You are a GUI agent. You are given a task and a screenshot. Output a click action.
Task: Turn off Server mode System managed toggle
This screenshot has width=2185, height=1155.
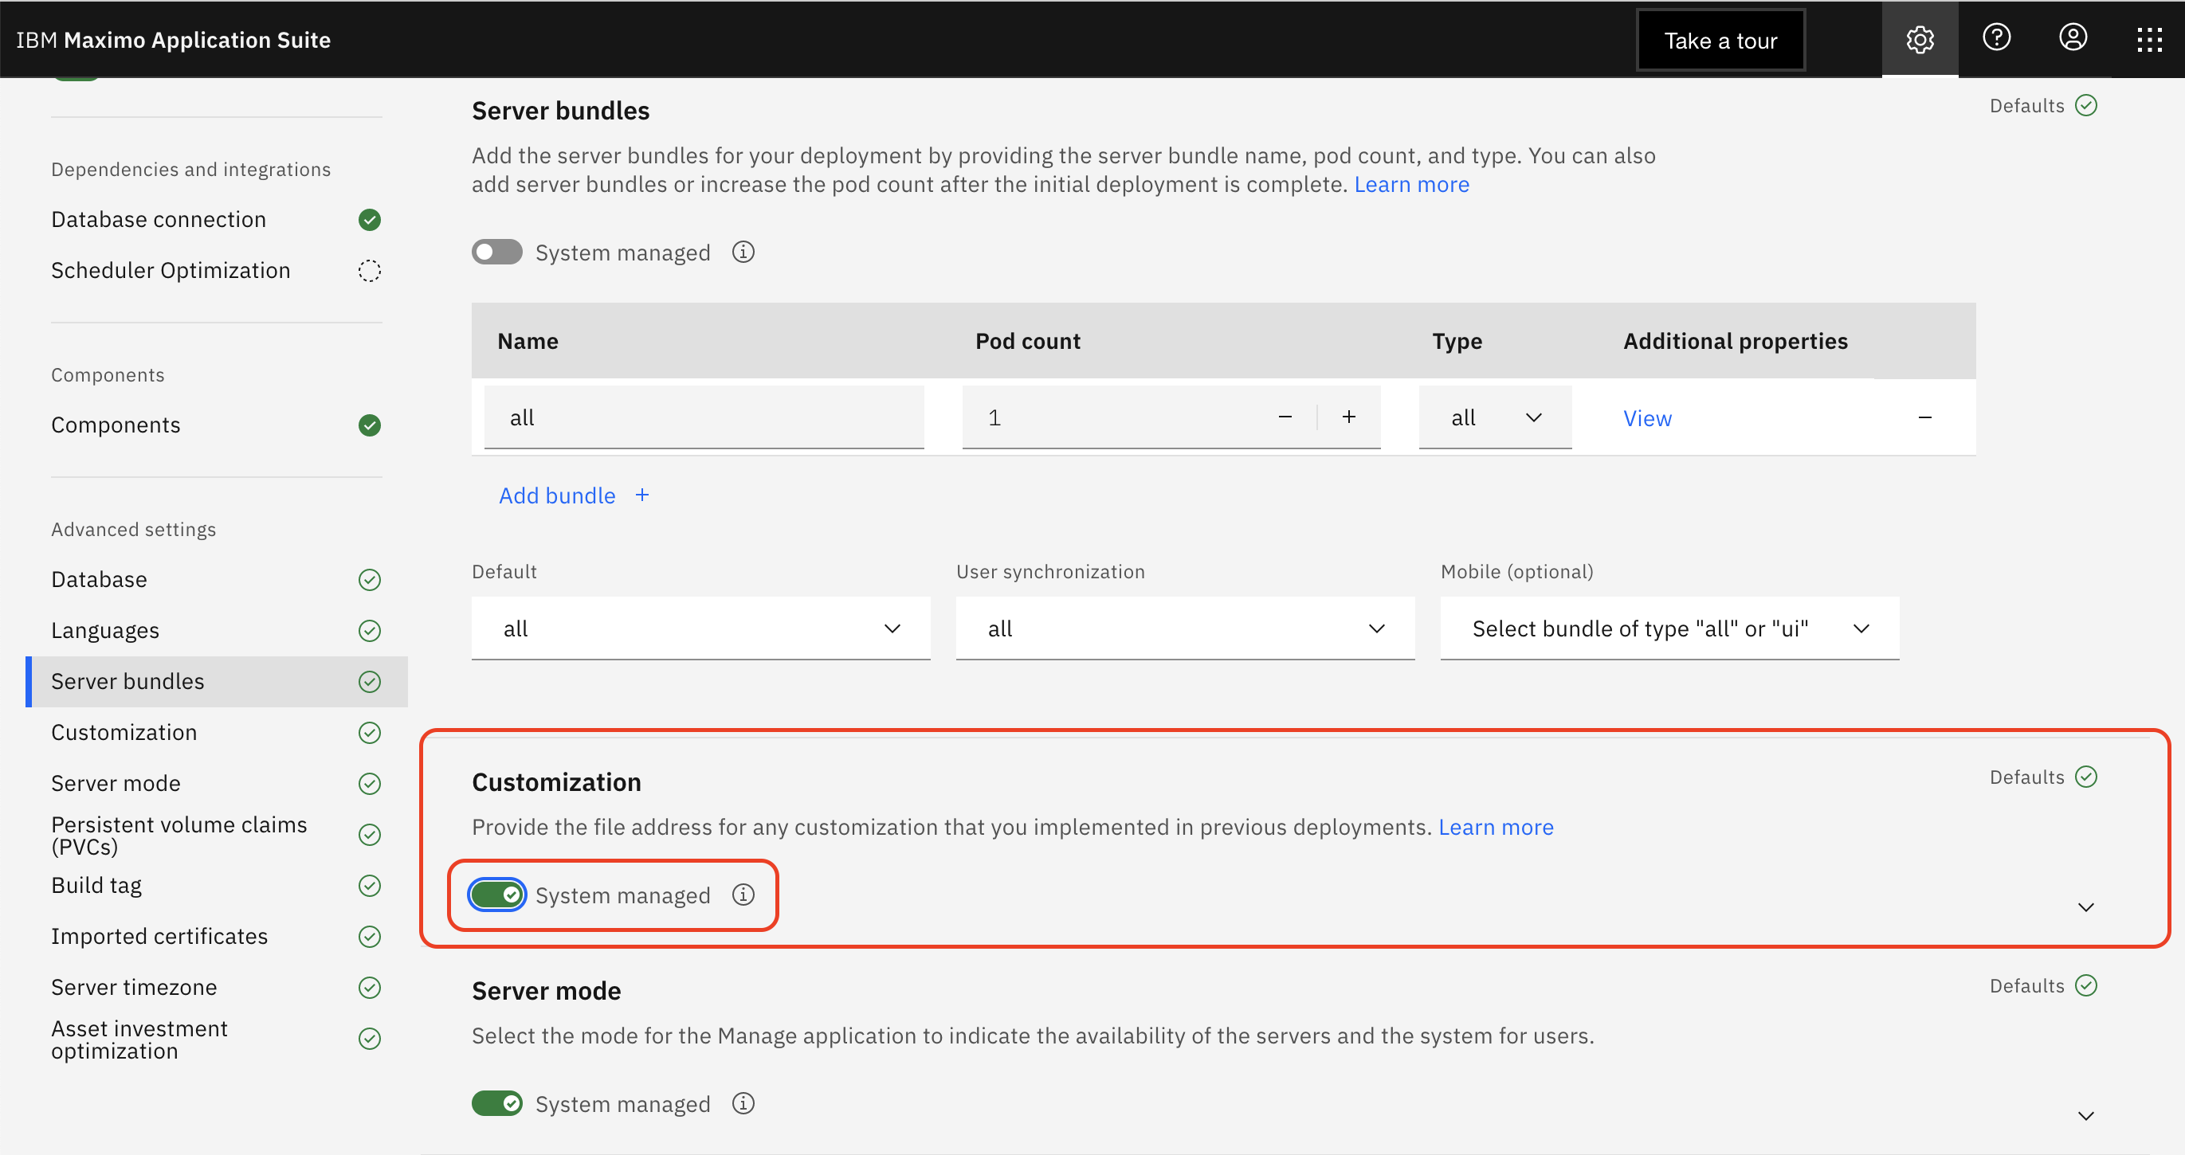point(497,1103)
